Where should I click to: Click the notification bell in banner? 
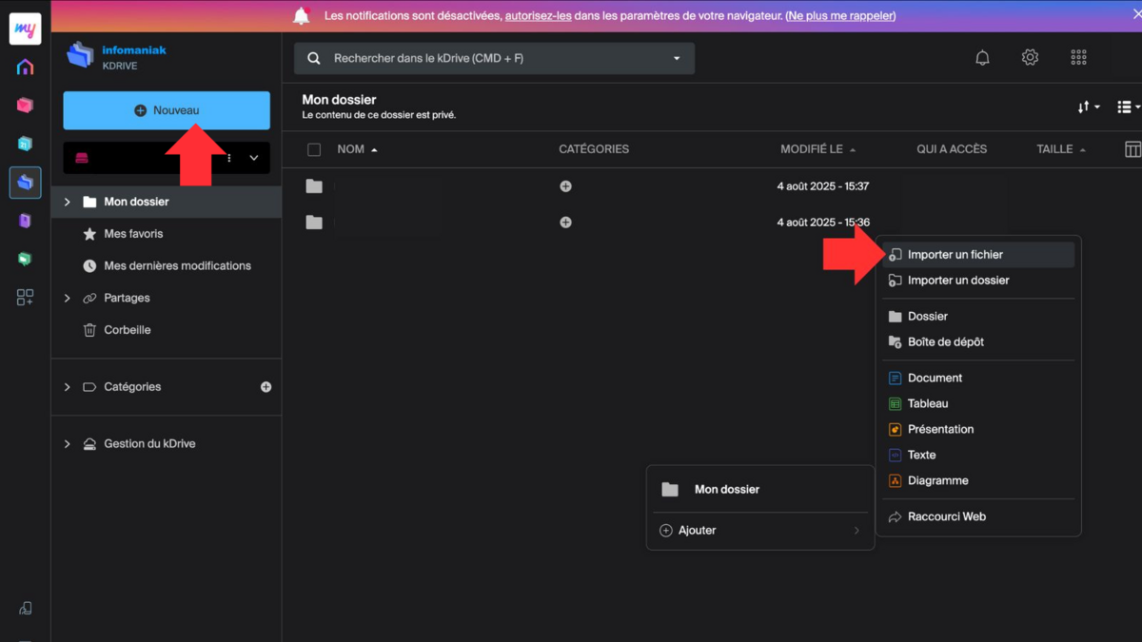point(302,15)
